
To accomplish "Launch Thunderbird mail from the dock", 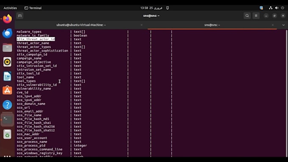I will pyautogui.click(x=7, y=33).
